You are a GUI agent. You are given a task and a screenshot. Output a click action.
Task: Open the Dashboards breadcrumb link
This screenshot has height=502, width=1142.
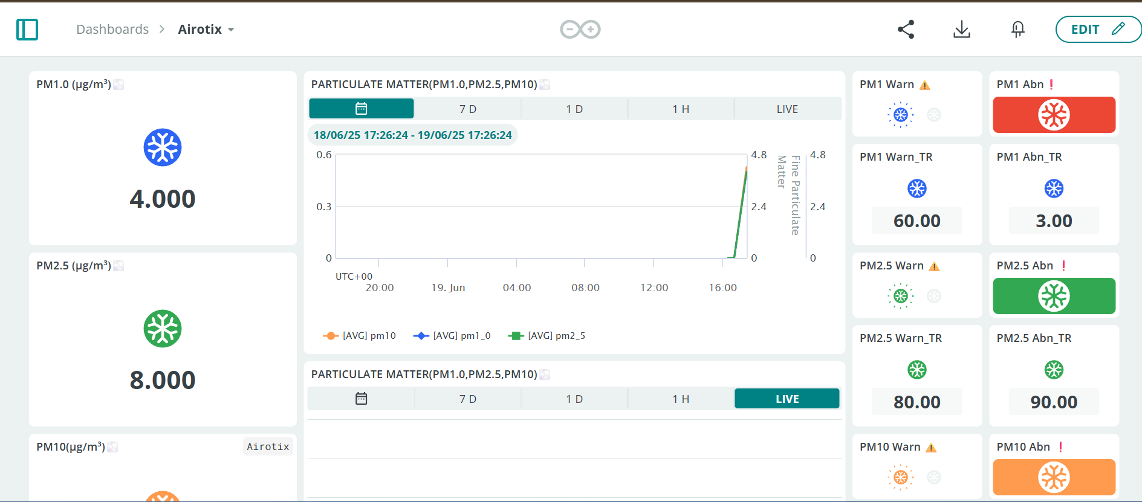click(x=112, y=29)
